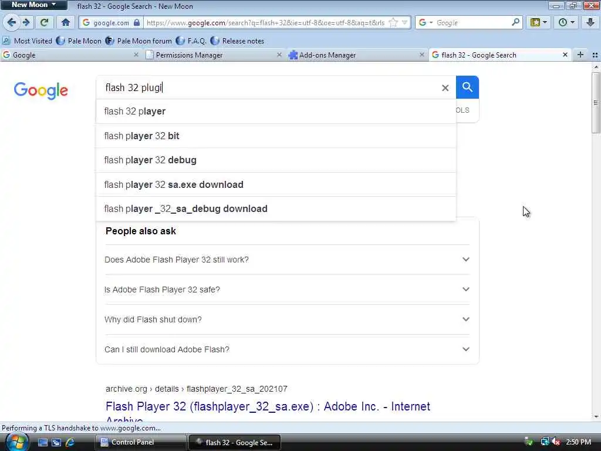Open Most Visited bookmarks folder

27,41
